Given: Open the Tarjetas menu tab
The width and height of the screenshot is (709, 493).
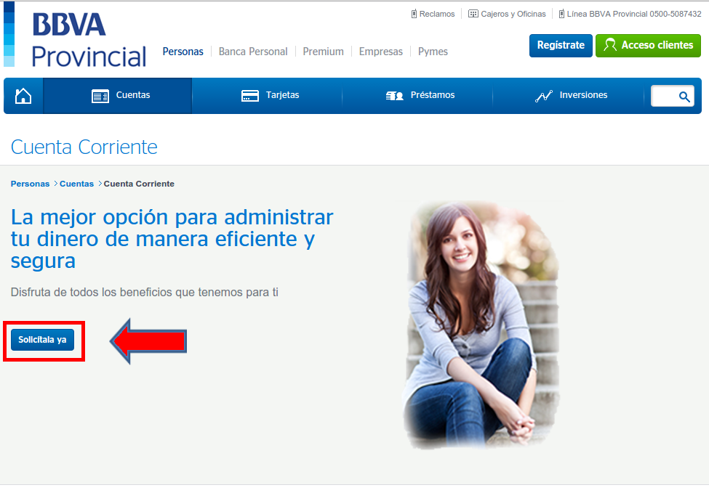Looking at the screenshot, I should [x=267, y=96].
